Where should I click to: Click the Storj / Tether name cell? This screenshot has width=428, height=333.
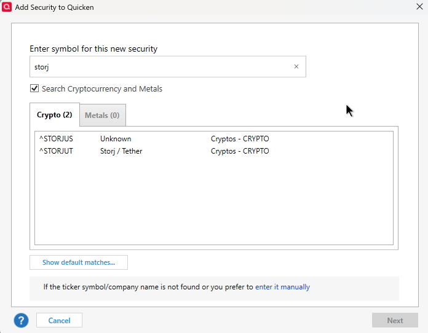(x=121, y=151)
